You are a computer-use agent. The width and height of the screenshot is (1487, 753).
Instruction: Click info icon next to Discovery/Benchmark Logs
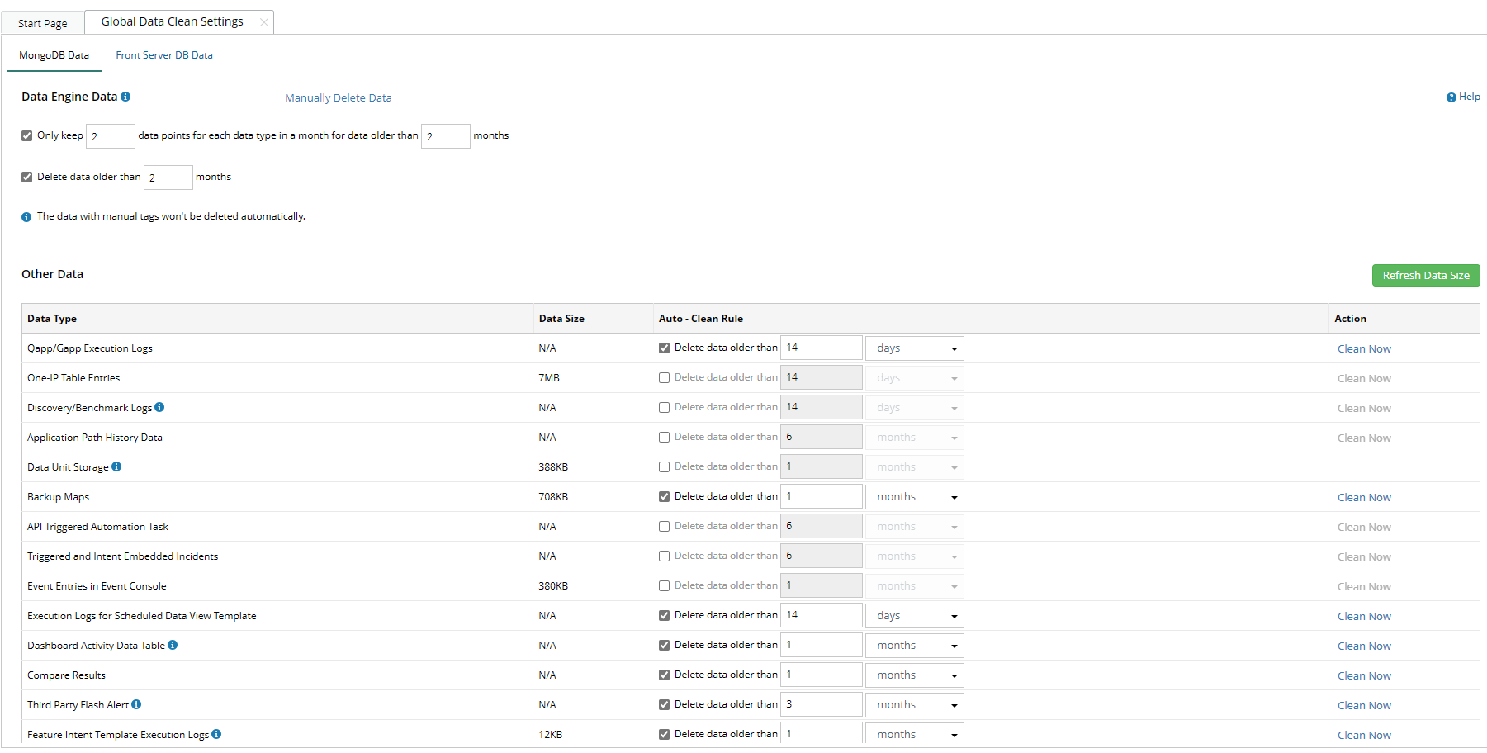pyautogui.click(x=159, y=407)
